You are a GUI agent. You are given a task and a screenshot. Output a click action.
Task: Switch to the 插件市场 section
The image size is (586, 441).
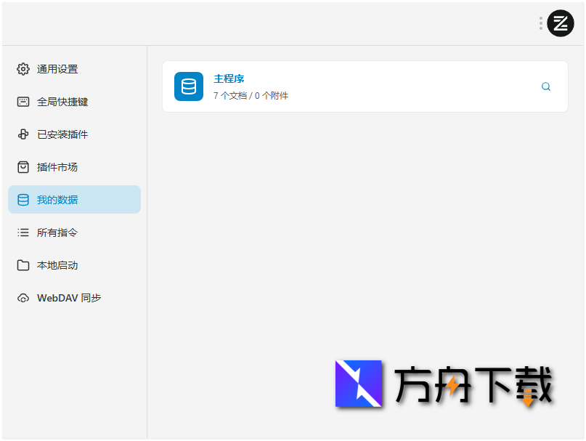tap(59, 166)
